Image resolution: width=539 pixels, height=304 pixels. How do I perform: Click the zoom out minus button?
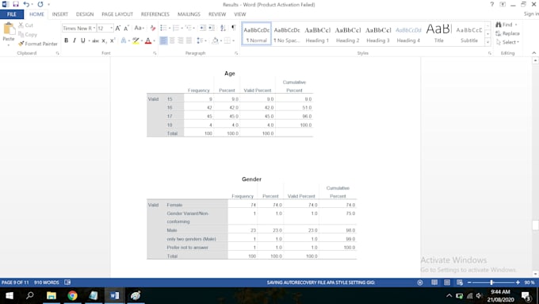pyautogui.click(x=469, y=283)
